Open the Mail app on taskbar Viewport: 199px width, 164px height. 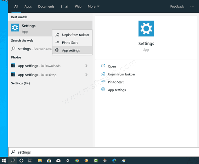pyautogui.click(x=58, y=161)
